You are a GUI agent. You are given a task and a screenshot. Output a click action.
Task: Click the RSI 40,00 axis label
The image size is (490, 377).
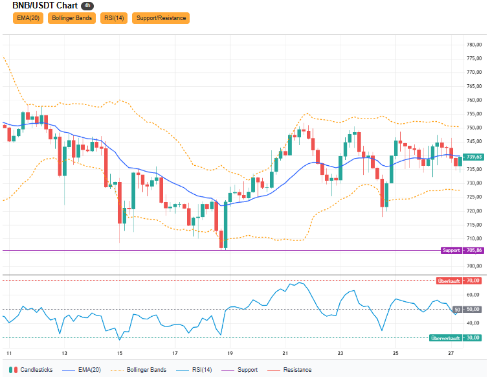pyautogui.click(x=473, y=323)
